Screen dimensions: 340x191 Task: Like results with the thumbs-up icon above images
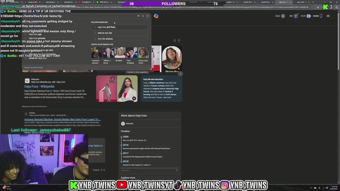175,41
